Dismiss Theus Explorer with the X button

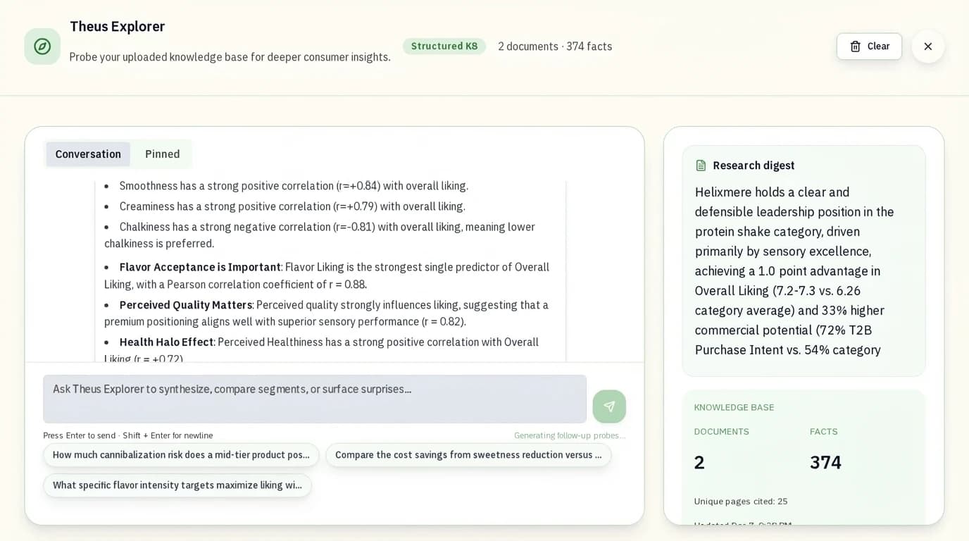tap(928, 46)
